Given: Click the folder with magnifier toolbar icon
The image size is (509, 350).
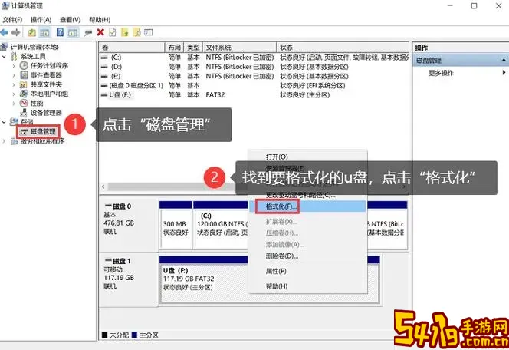Looking at the screenshot, I should (x=137, y=32).
